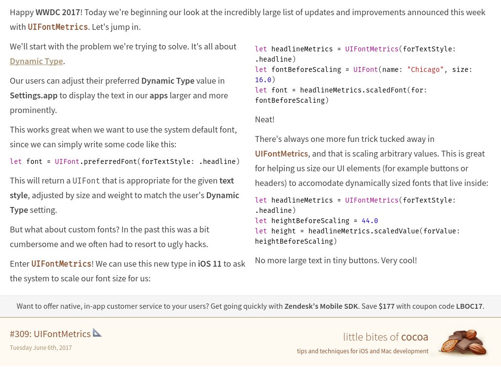Open UIFontMetrics link after 'Enter'

(61, 264)
